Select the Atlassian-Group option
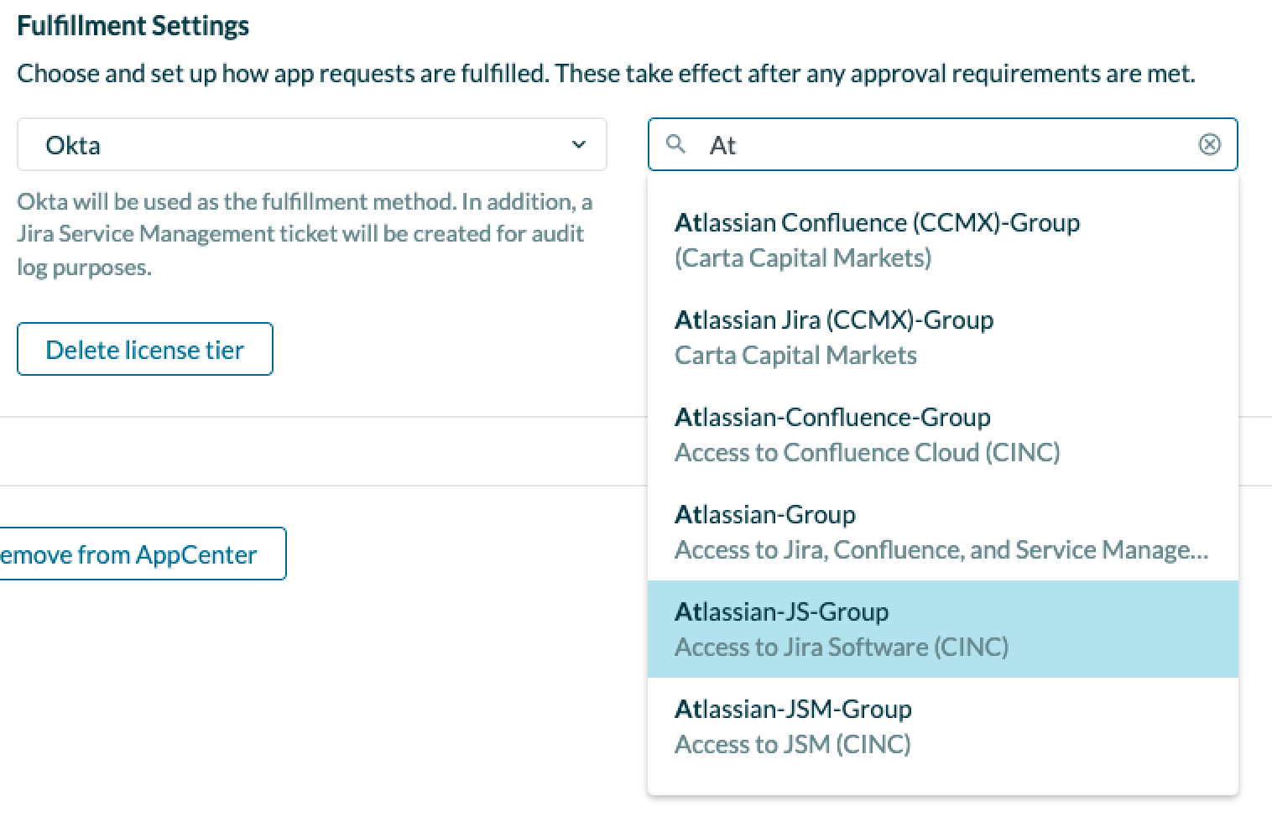This screenshot has width=1272, height=827. click(x=764, y=515)
